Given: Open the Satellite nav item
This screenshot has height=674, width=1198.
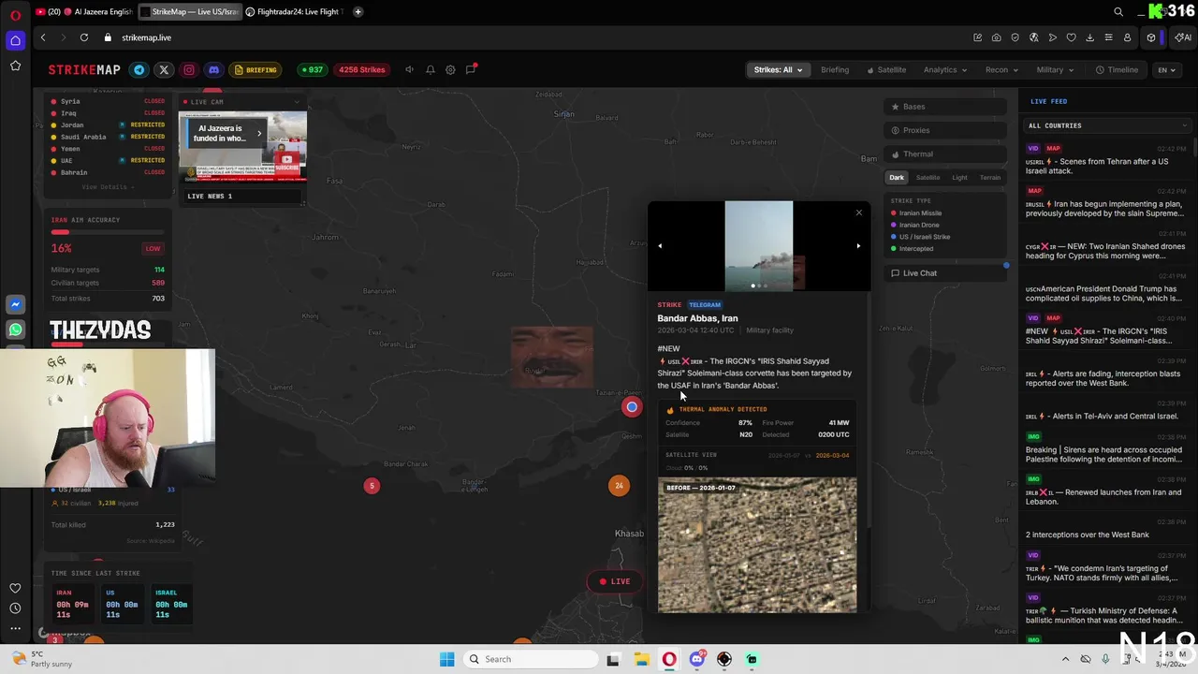Looking at the screenshot, I should pyautogui.click(x=886, y=69).
